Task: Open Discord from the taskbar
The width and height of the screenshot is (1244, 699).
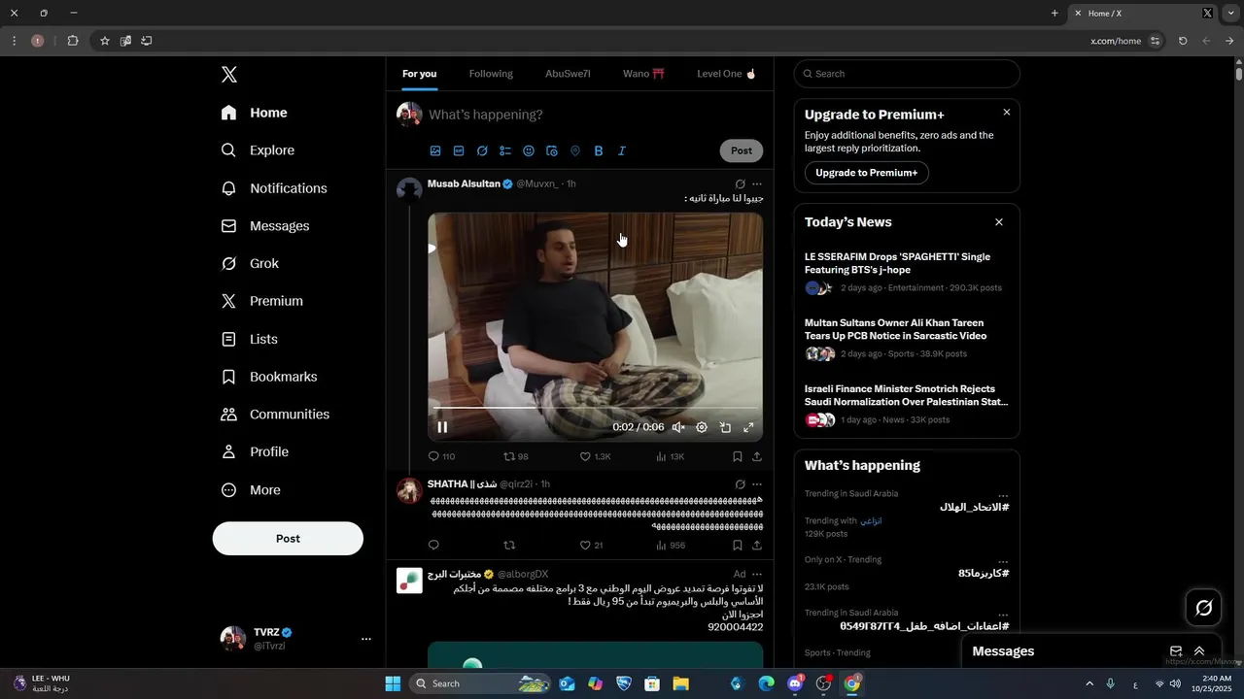Action: 795,683
